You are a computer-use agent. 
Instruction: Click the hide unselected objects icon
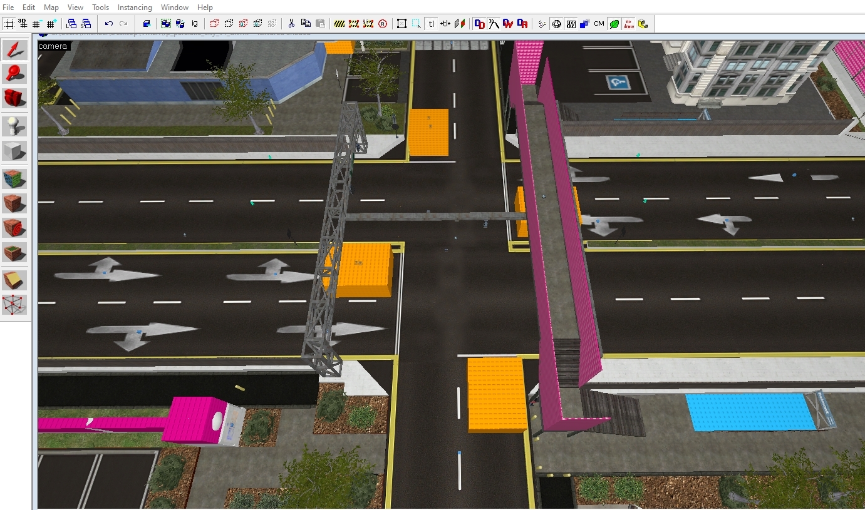[x=229, y=24]
